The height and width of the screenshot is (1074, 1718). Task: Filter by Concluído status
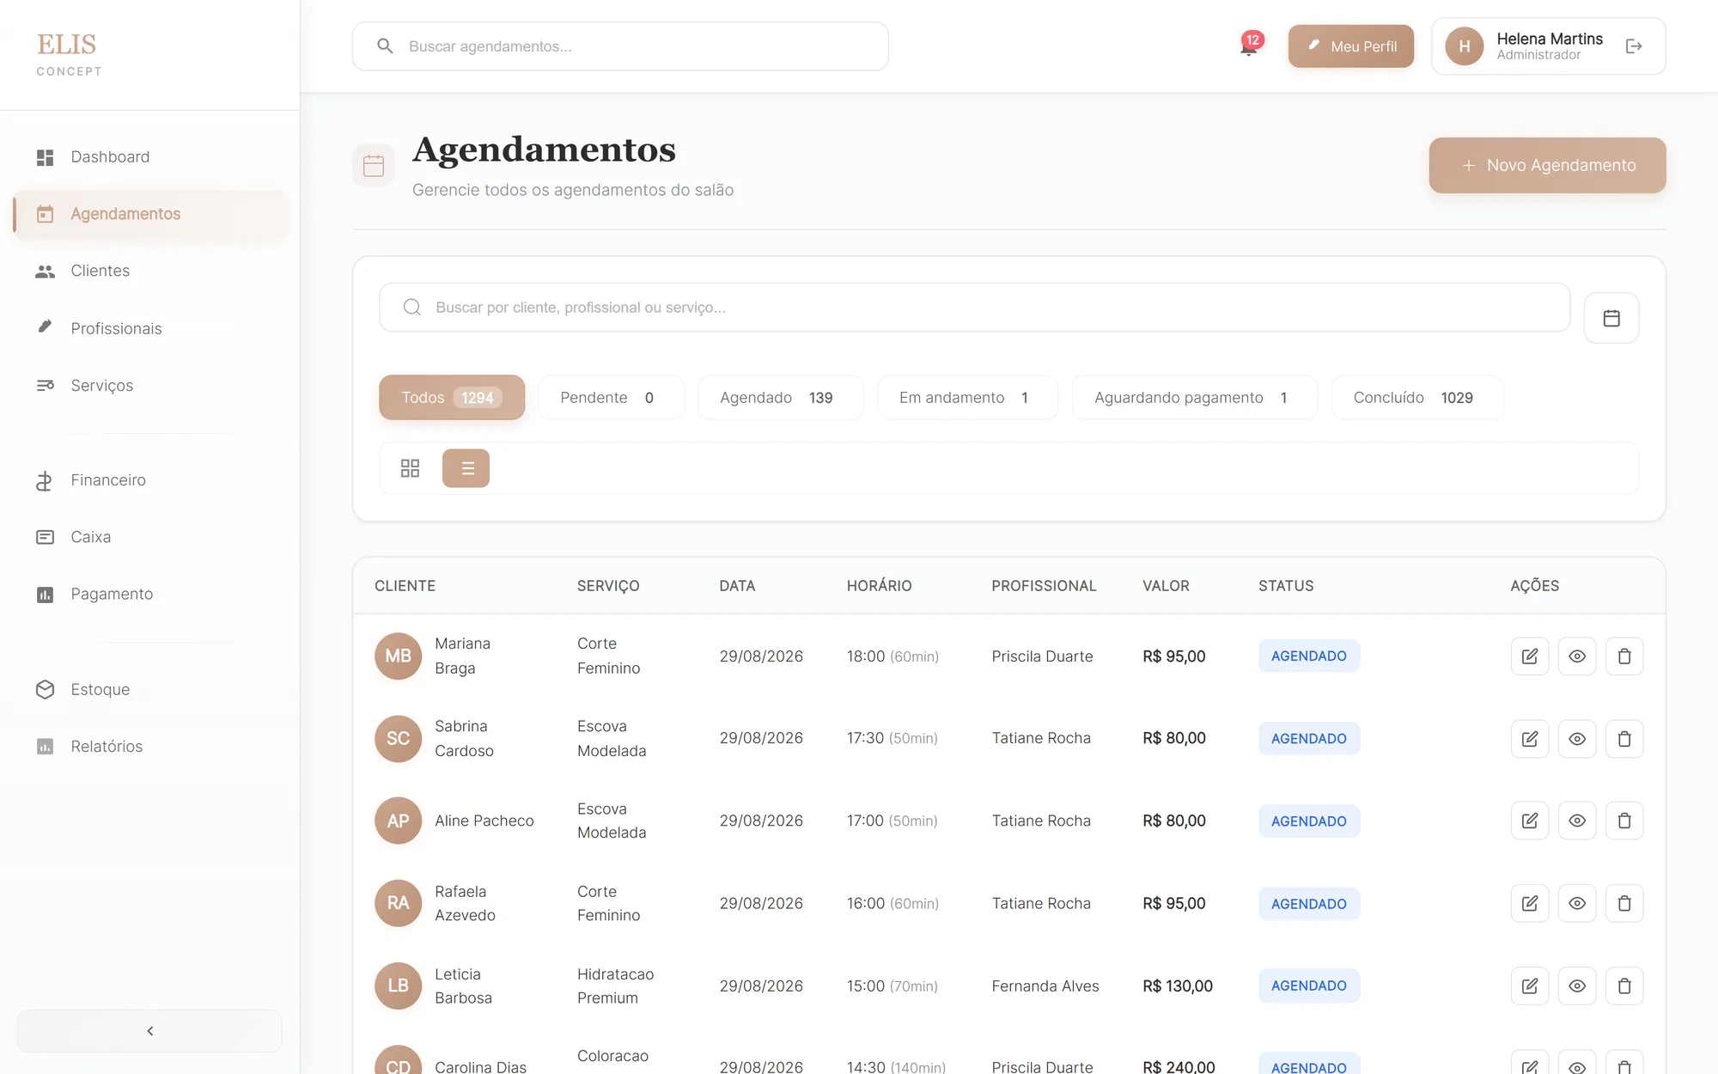click(1417, 398)
